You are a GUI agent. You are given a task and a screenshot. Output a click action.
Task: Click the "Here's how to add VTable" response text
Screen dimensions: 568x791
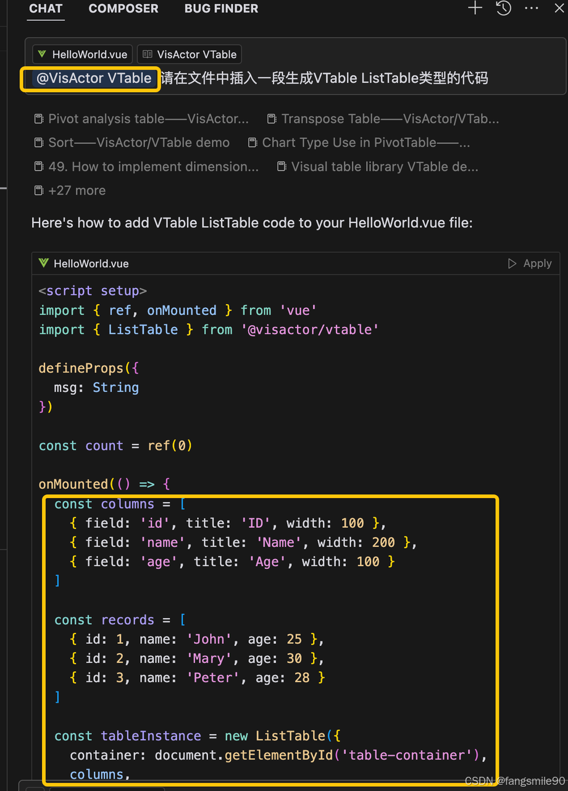(252, 222)
